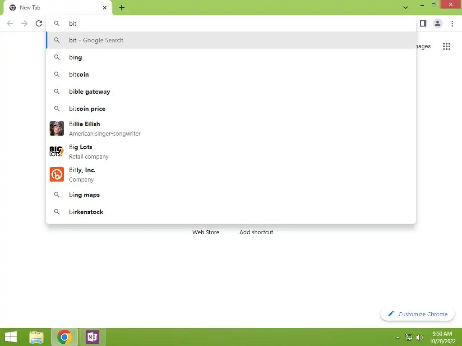Screen dimensions: 462x346
Task: Click the browser forward arrow
Action: (x=24, y=23)
